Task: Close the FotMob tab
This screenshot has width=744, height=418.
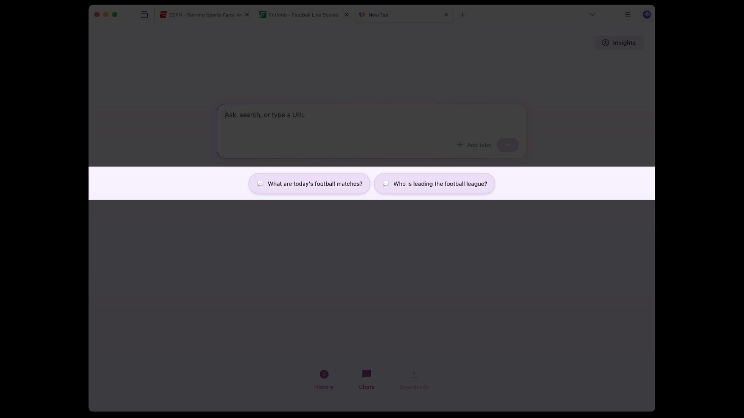Action: (x=346, y=15)
